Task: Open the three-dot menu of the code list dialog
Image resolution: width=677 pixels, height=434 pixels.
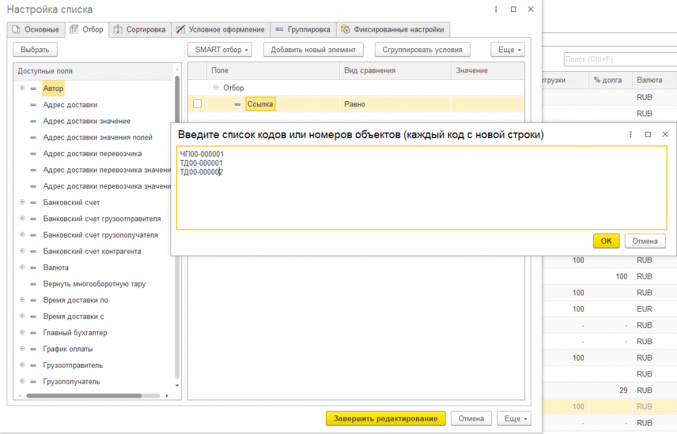Action: (630, 135)
